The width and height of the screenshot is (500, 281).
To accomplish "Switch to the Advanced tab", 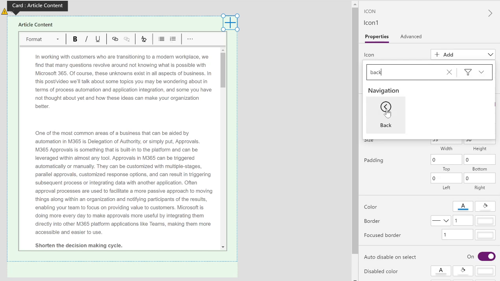I will (x=411, y=37).
